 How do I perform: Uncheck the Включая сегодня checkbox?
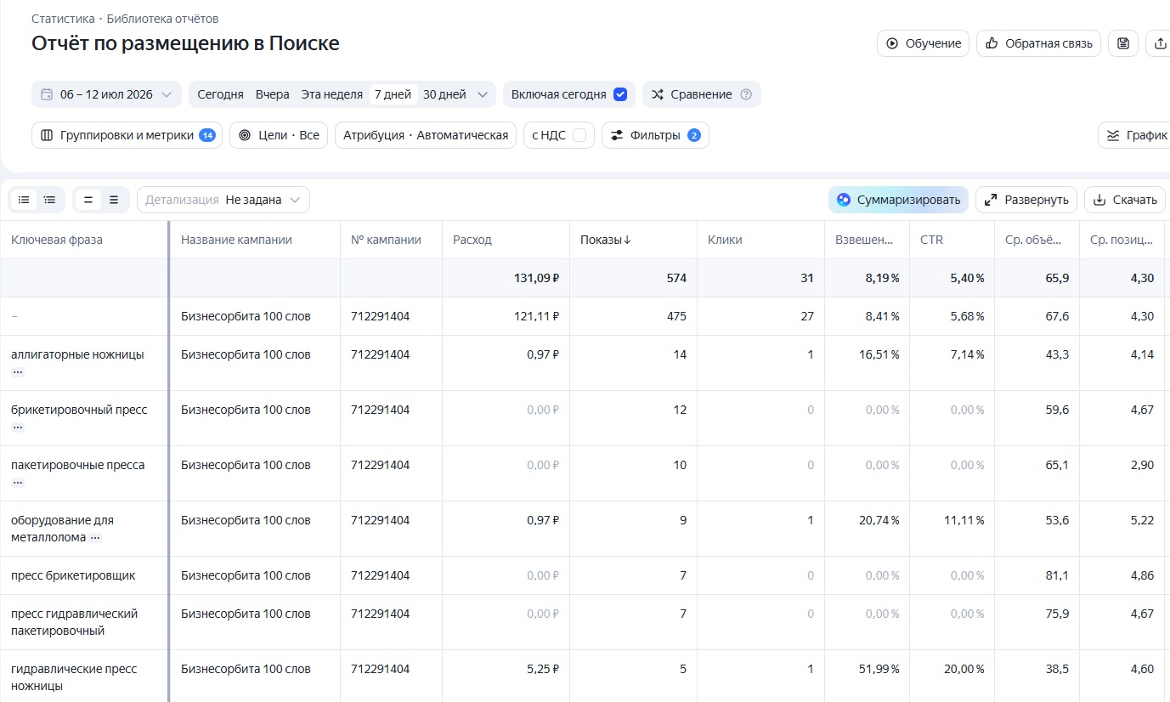(x=620, y=94)
